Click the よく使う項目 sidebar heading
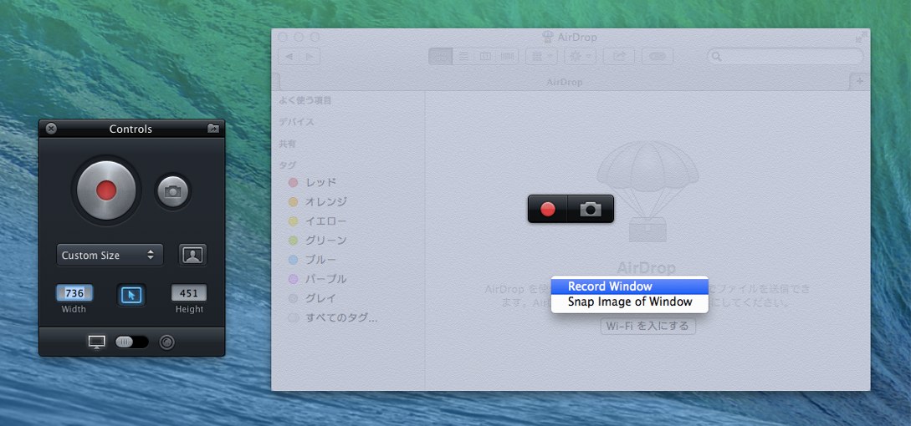911x426 pixels. coord(305,100)
